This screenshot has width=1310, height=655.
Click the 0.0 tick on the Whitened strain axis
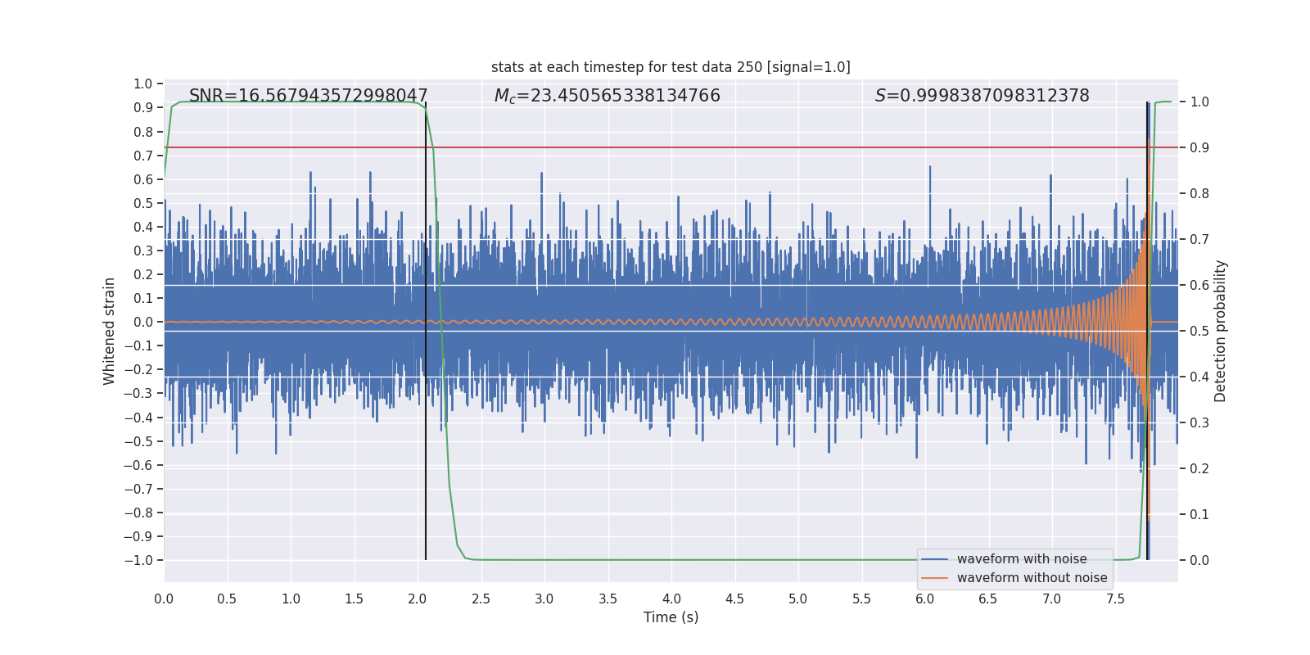tap(143, 322)
